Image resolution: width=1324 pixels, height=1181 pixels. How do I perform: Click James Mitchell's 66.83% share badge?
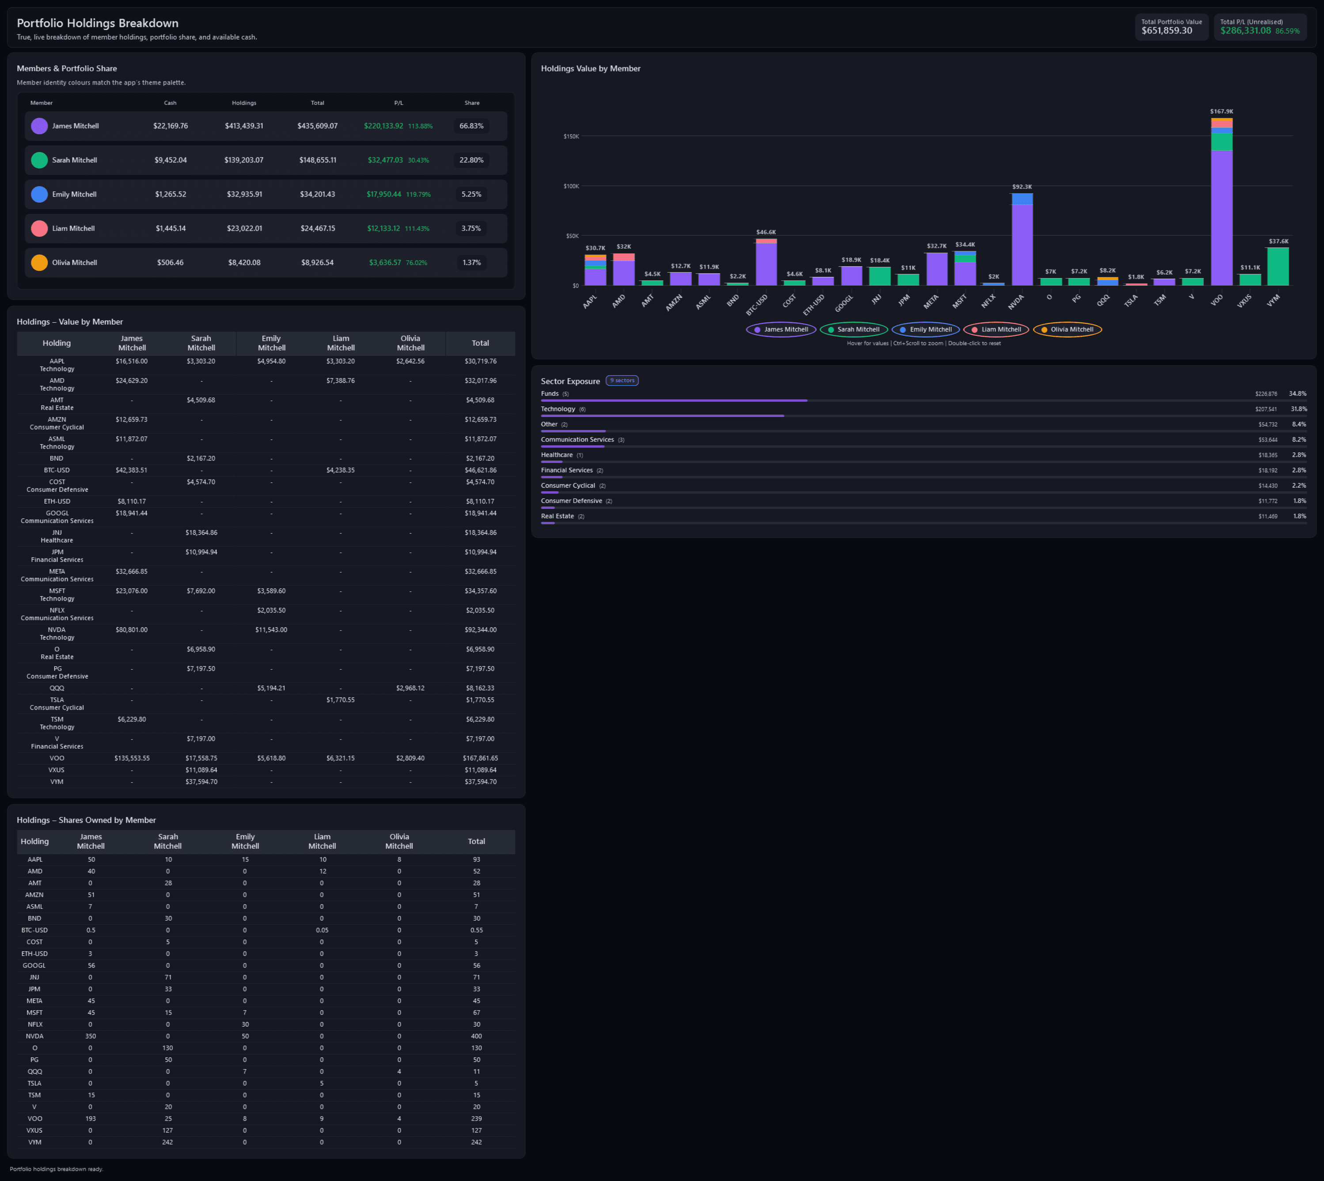click(x=472, y=126)
